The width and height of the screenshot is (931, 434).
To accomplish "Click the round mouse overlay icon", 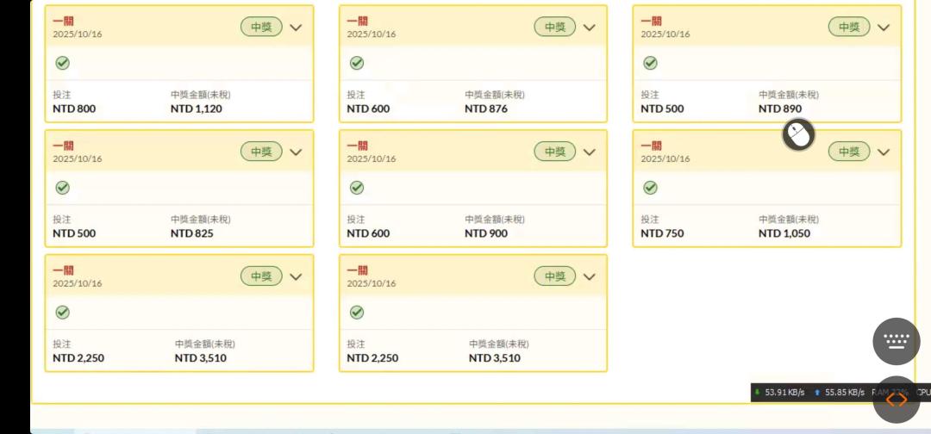I will 799,134.
